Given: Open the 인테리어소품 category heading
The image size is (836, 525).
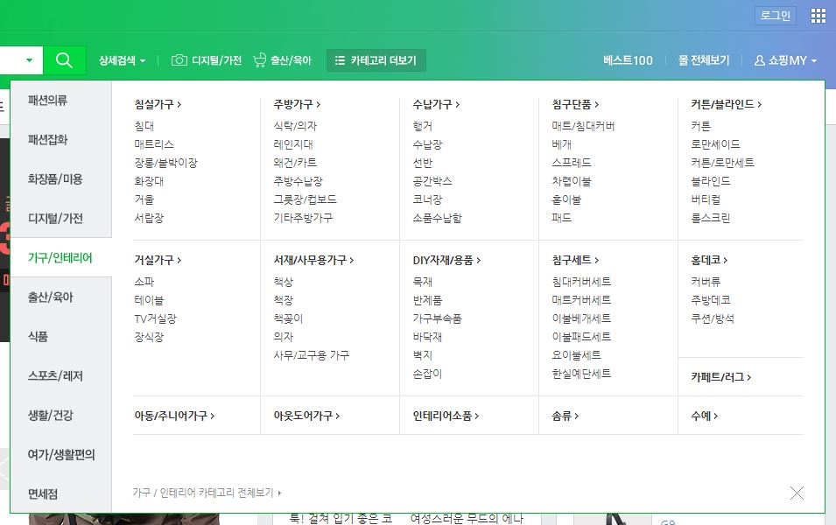Looking at the screenshot, I should [446, 416].
